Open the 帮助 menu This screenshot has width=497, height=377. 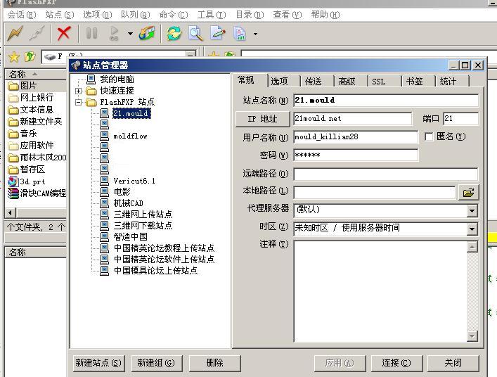[x=325, y=15]
